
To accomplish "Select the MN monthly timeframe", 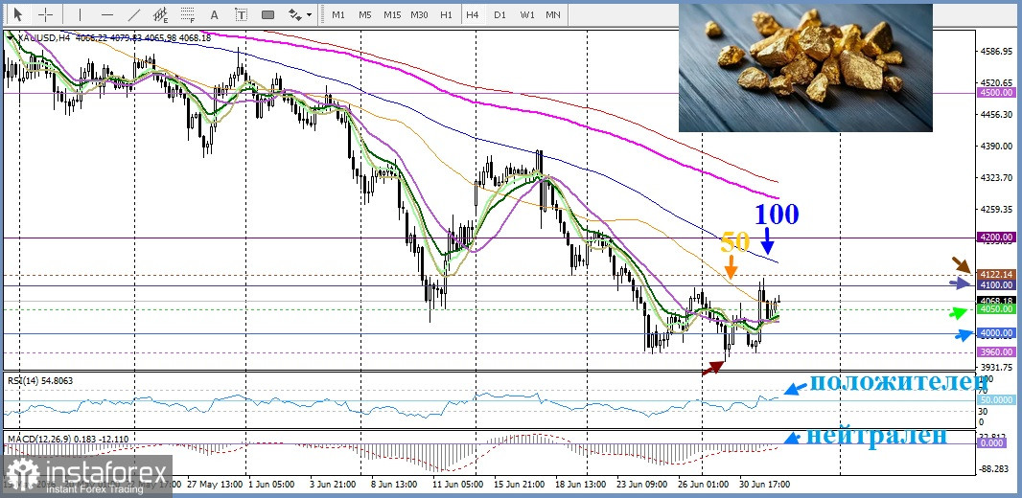I will point(553,14).
